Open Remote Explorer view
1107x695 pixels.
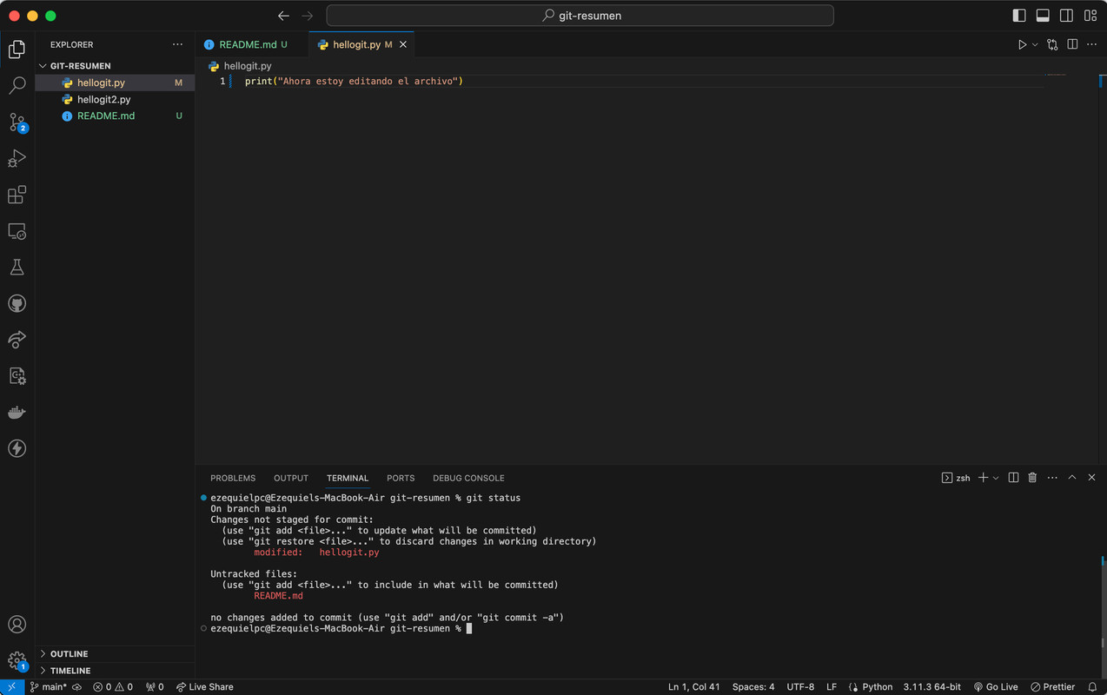[x=17, y=231]
